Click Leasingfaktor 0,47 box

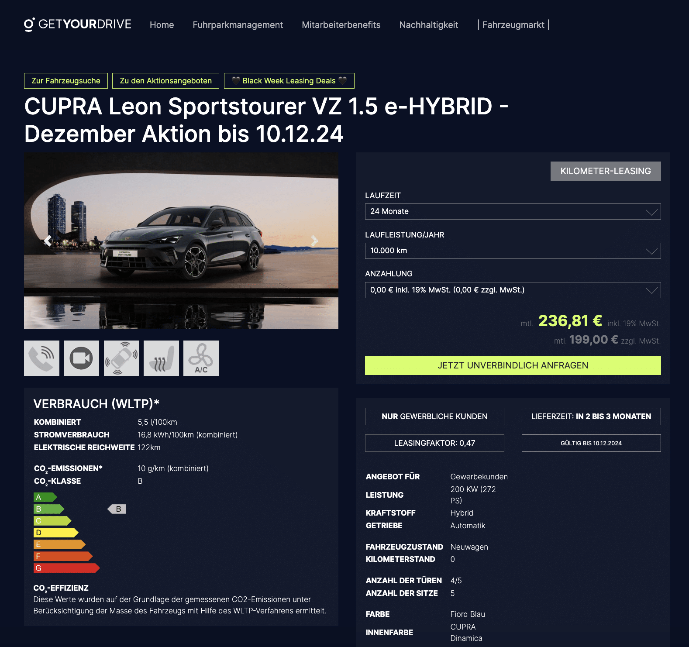pyautogui.click(x=434, y=443)
